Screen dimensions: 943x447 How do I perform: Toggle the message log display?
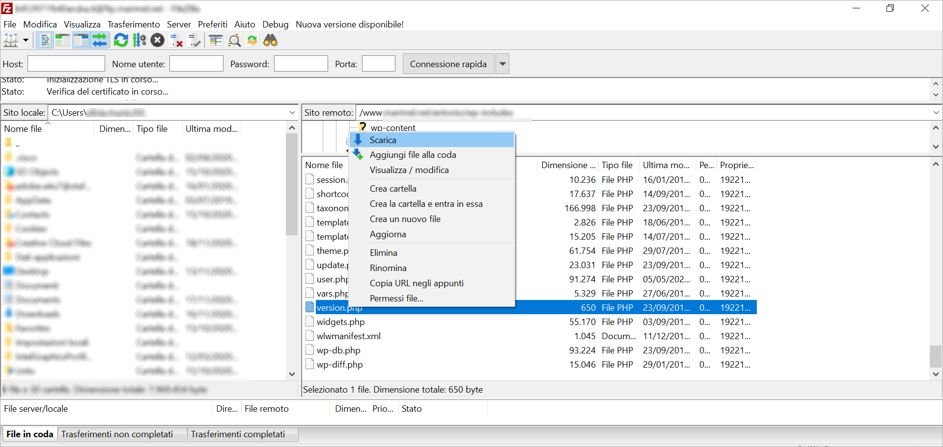(x=45, y=40)
